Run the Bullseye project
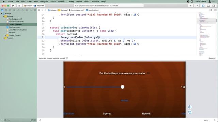The width and height of the screenshot is (218, 122). pyautogui.click(x=13, y=6)
